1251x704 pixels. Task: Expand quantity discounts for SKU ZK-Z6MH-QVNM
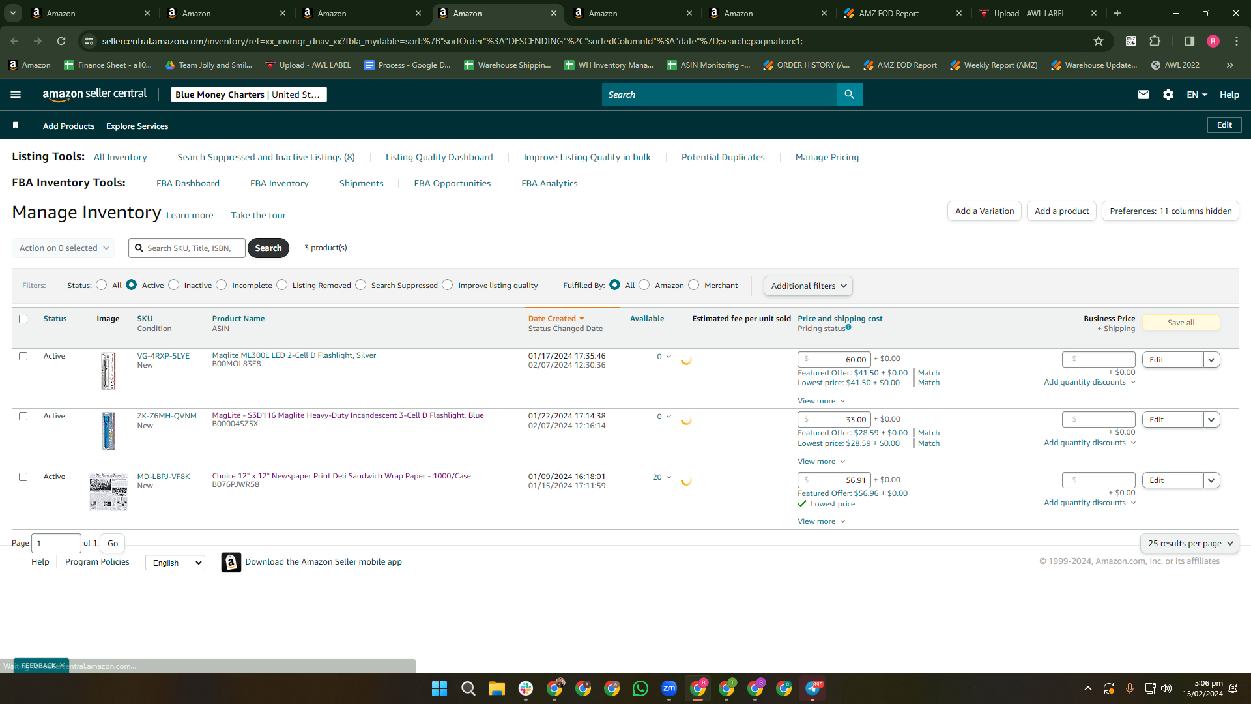click(1089, 443)
